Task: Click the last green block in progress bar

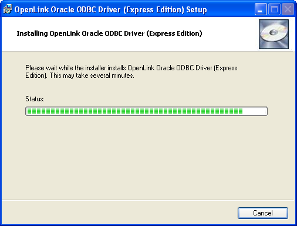Action: coord(241,111)
